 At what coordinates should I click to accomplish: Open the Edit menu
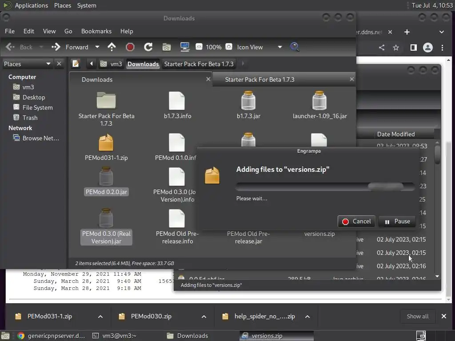pyautogui.click(x=29, y=31)
